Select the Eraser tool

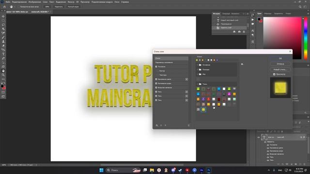[x=3, y=45]
